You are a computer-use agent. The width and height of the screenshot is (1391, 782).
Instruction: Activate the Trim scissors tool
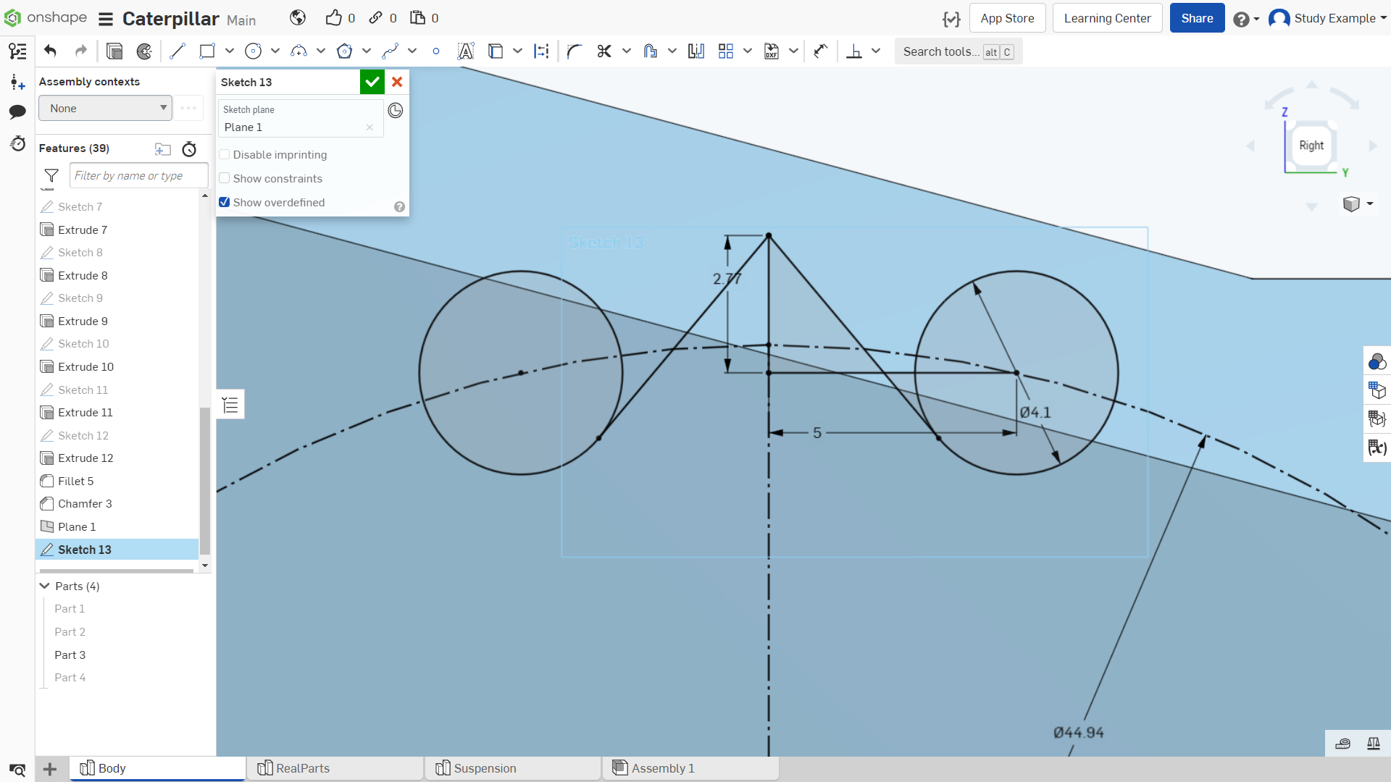(x=604, y=51)
